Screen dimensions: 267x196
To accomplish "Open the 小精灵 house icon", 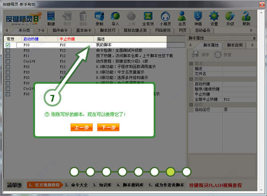I will pyautogui.click(x=165, y=18).
